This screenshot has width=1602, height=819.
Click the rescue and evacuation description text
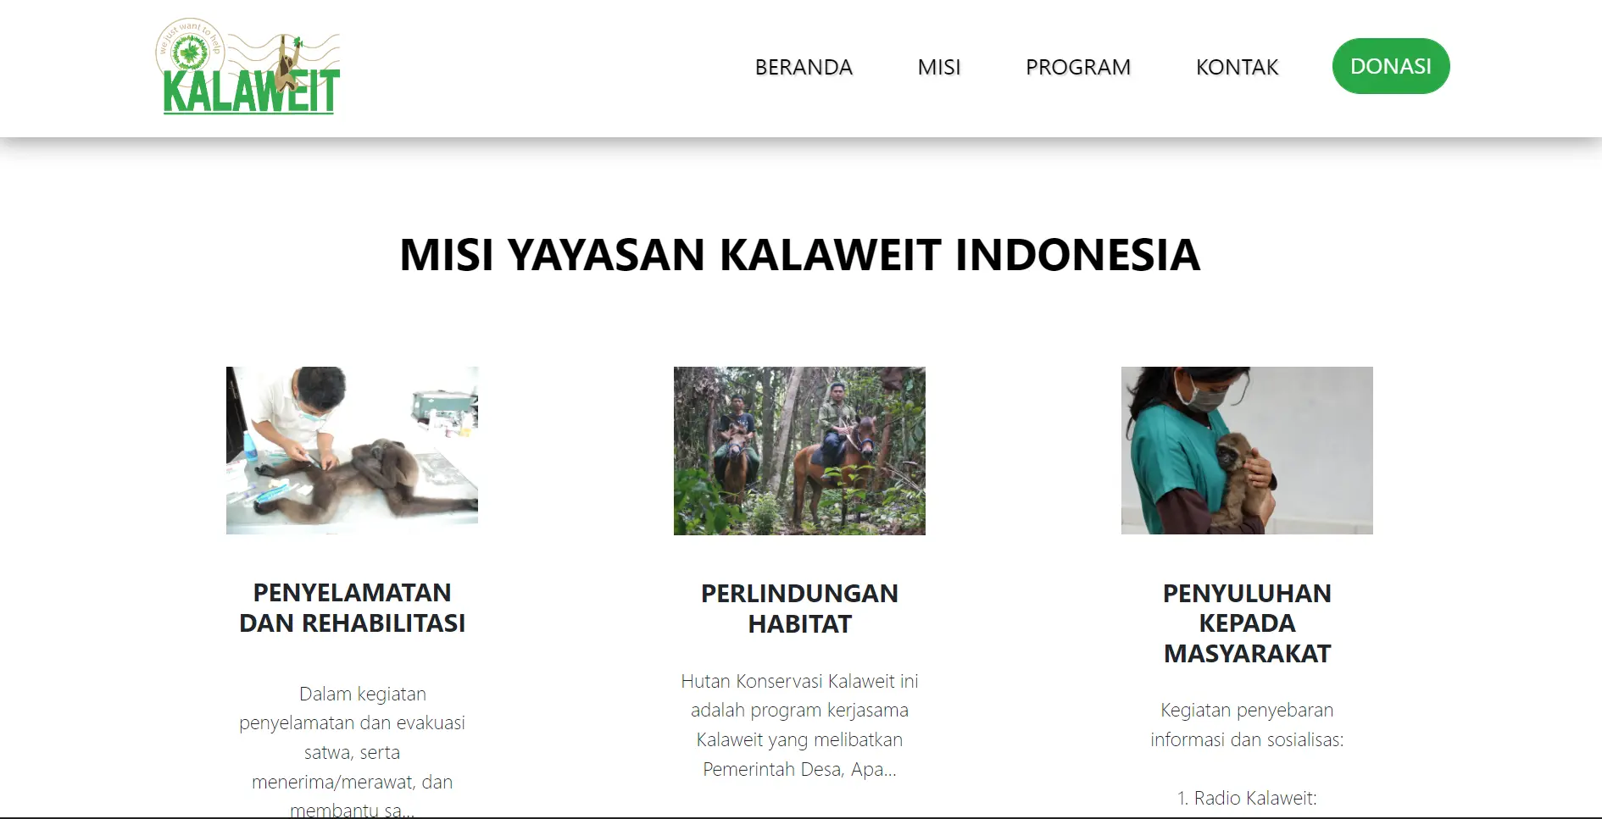point(352,751)
